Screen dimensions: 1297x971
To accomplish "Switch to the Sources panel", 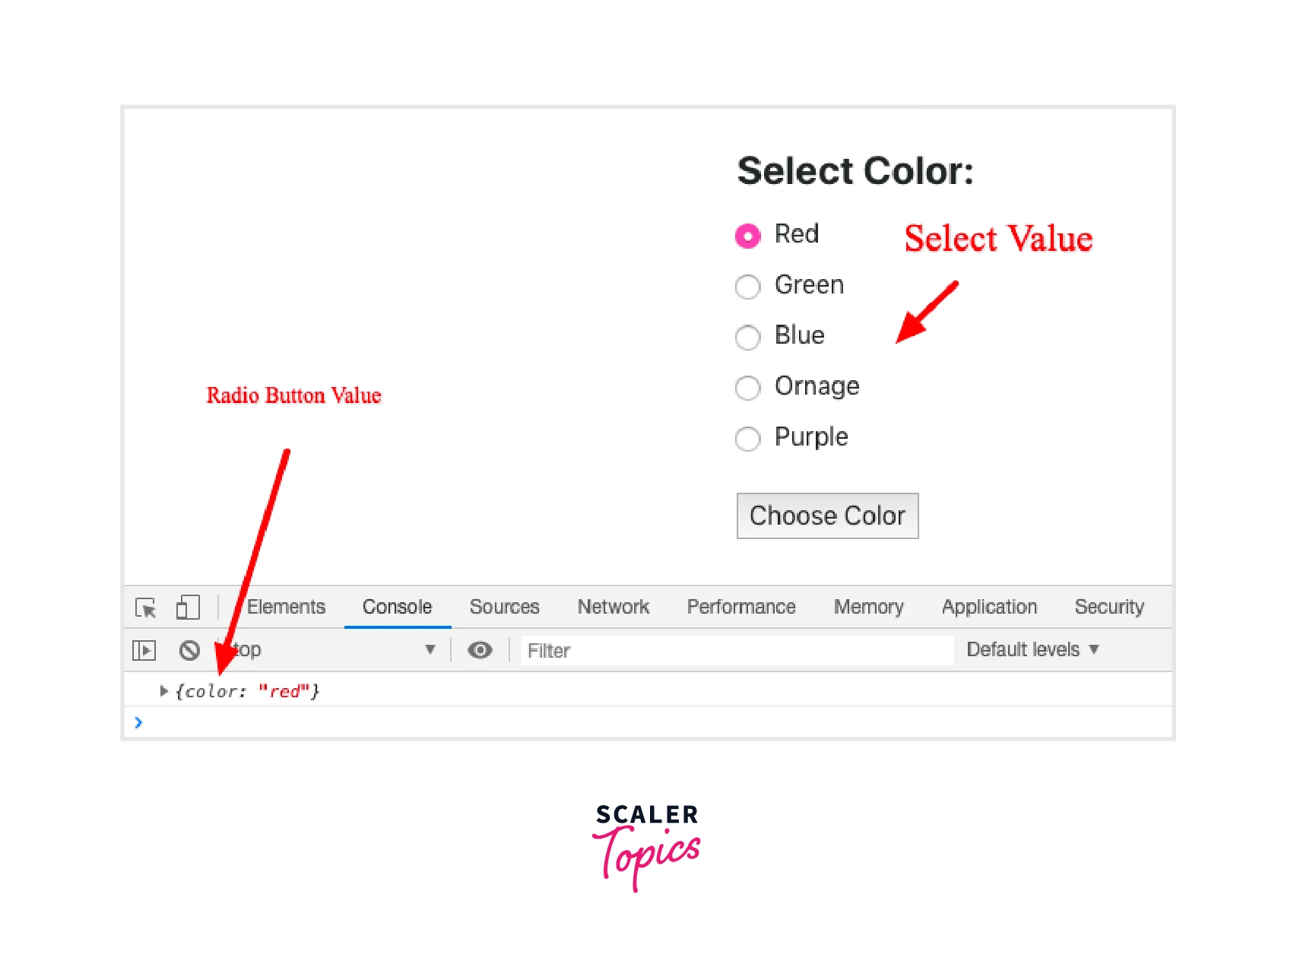I will (x=504, y=607).
